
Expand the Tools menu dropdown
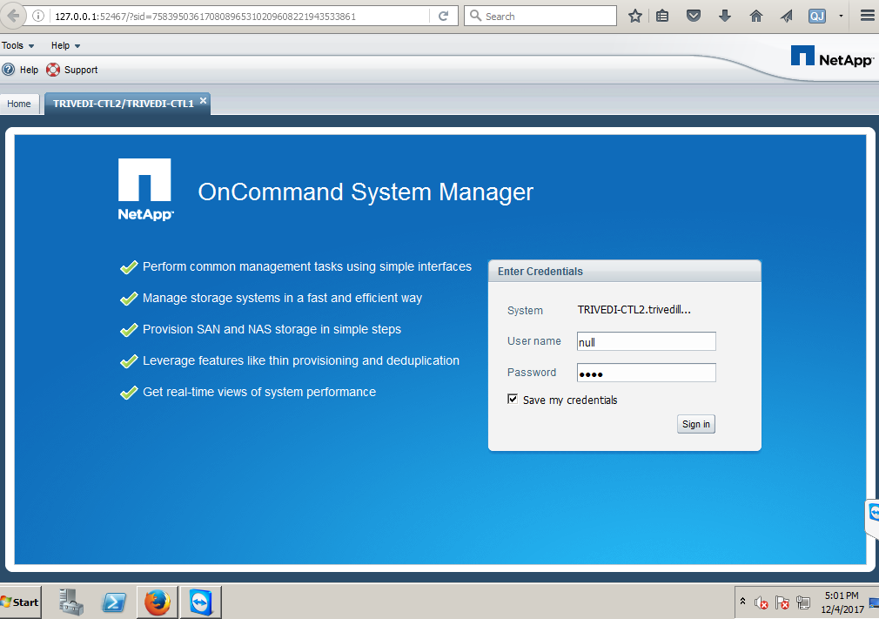(18, 45)
